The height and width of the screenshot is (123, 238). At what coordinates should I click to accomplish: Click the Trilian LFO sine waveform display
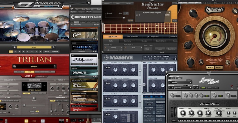pyautogui.click(x=3, y=107)
